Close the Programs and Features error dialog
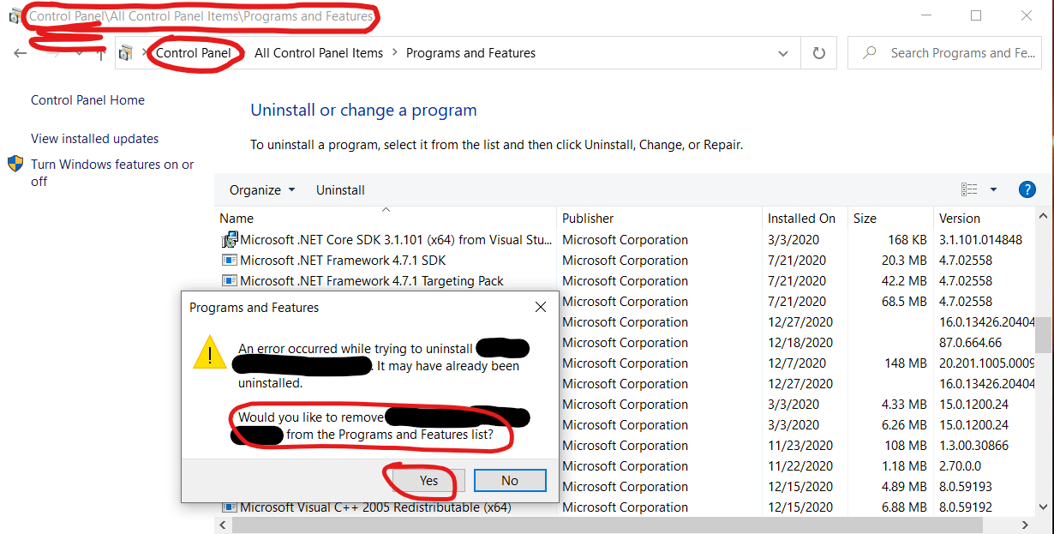The image size is (1054, 534). 540,307
